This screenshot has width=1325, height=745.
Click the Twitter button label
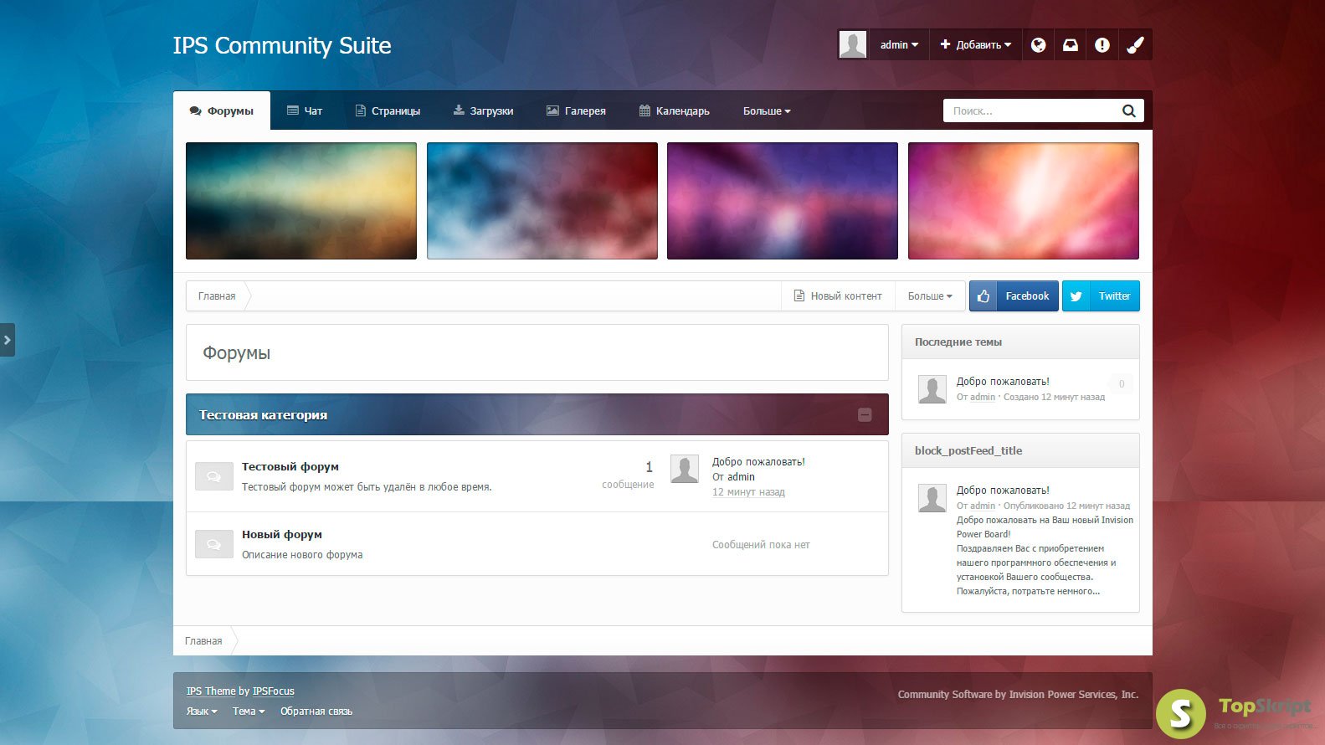coord(1114,296)
